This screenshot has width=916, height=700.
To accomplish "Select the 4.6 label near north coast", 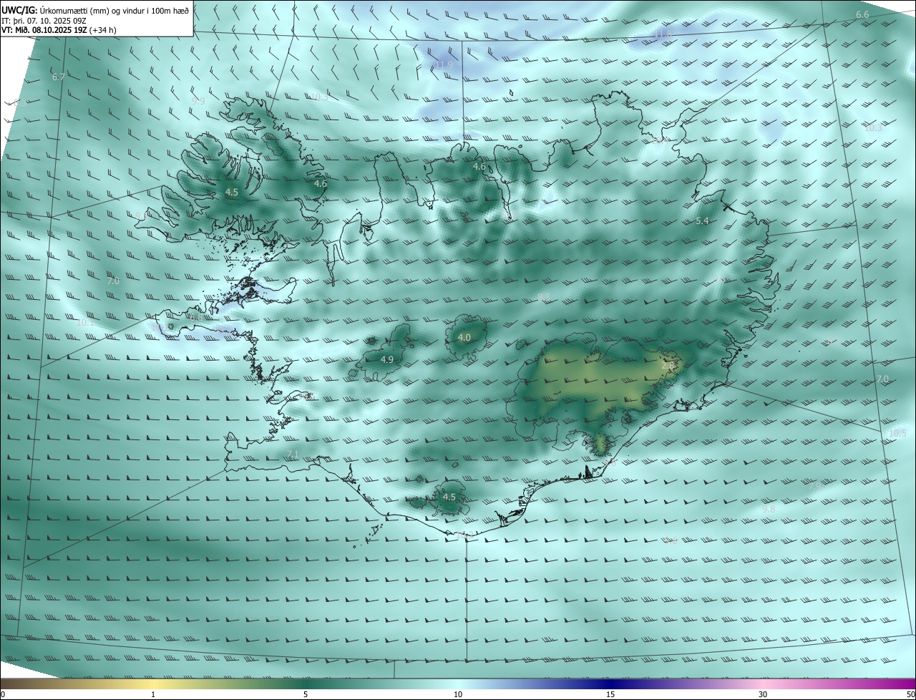I will 479,167.
